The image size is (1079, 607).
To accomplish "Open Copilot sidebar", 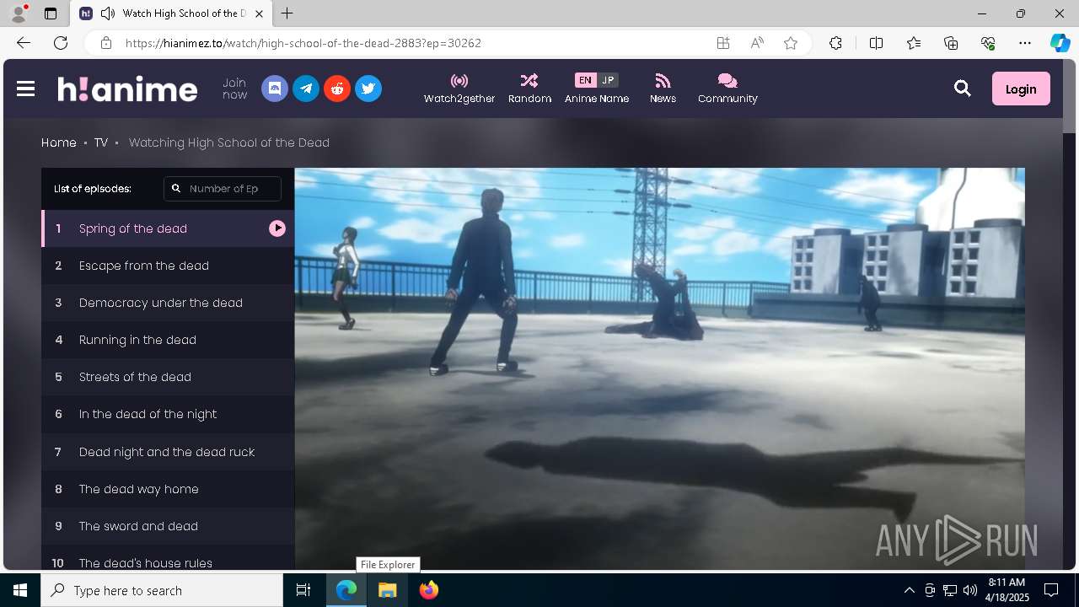I will coord(1060,43).
